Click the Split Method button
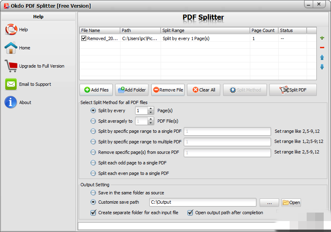The image size is (331, 232). [245, 90]
